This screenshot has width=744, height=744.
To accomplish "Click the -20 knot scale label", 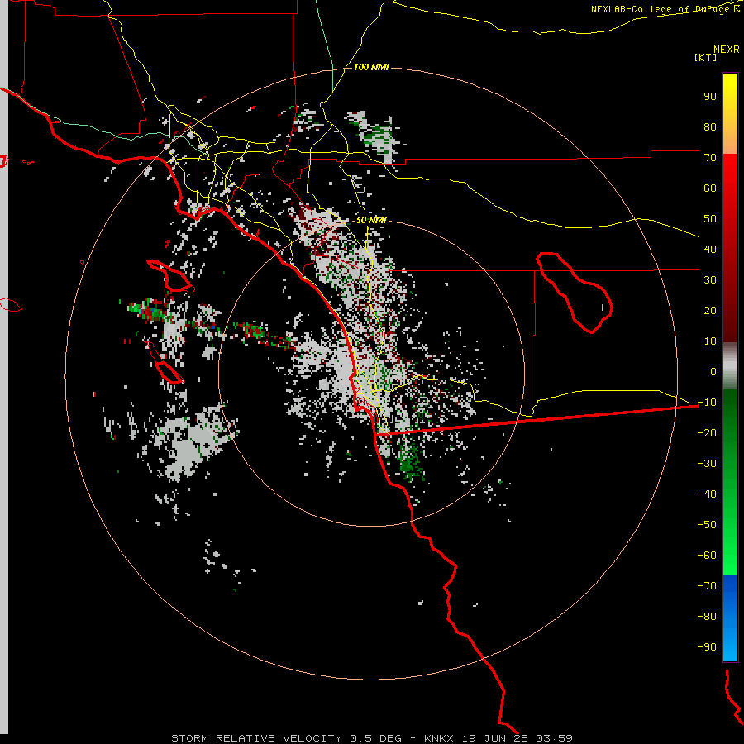I will [707, 432].
